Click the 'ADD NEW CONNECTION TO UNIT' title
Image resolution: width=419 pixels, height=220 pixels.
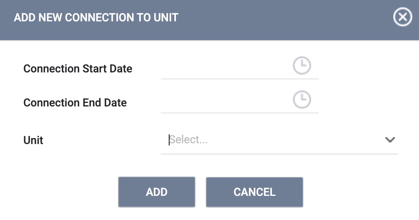pyautogui.click(x=96, y=18)
